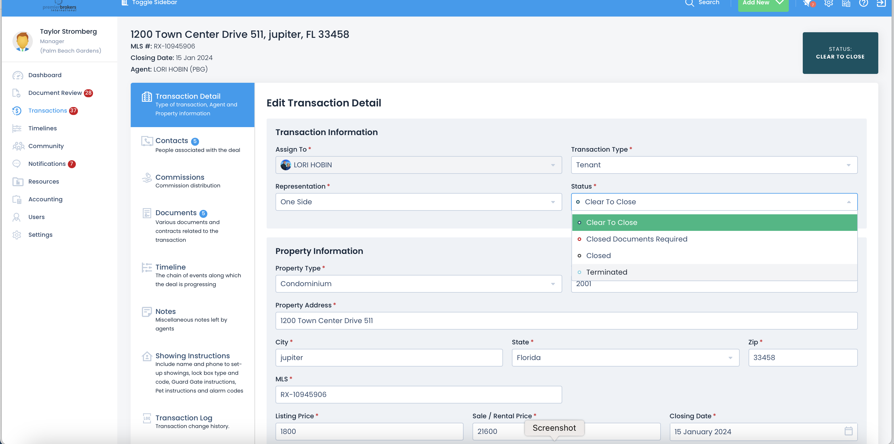This screenshot has width=894, height=444.
Task: Click the MLS number field
Action: coord(419,394)
